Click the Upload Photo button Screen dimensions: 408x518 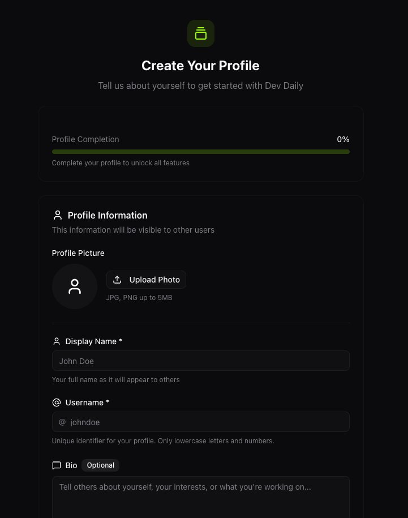146,280
